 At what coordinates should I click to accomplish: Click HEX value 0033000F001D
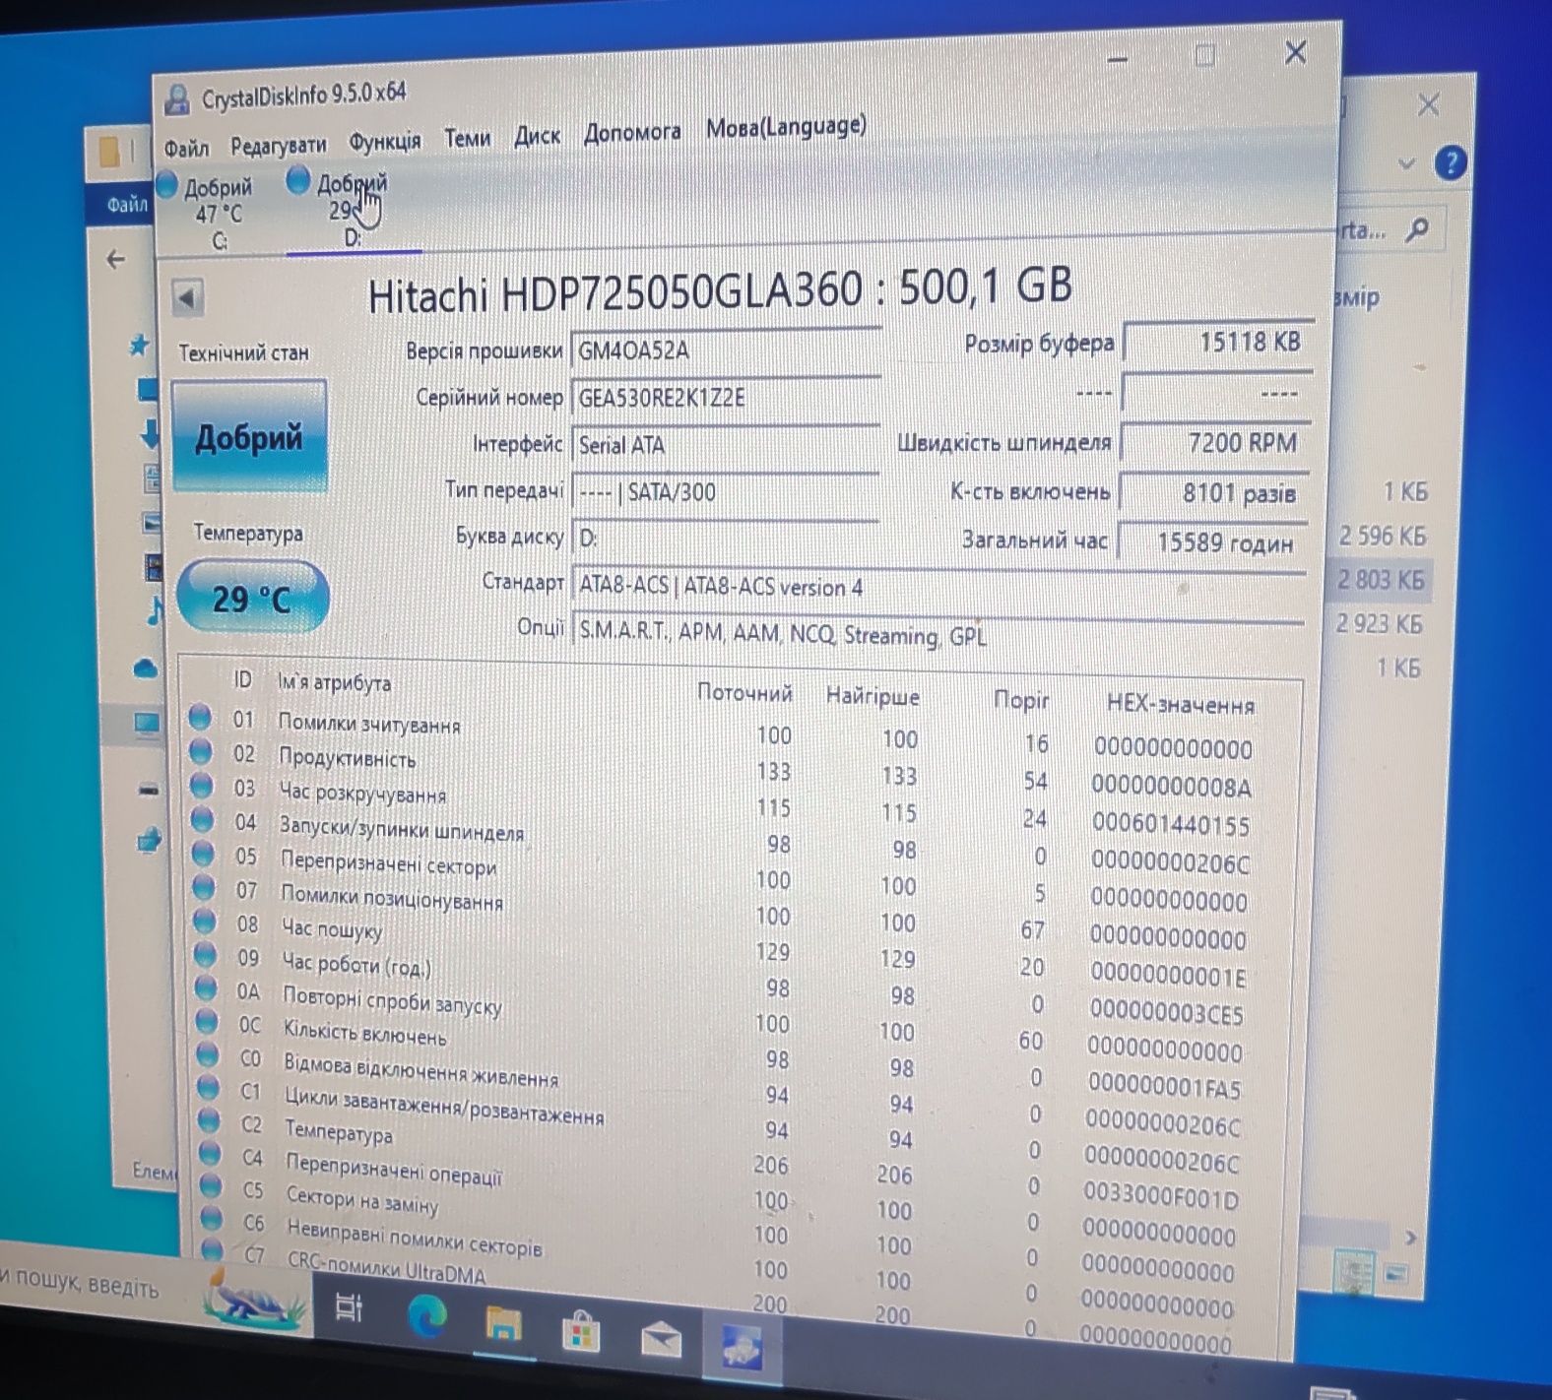click(1161, 1196)
